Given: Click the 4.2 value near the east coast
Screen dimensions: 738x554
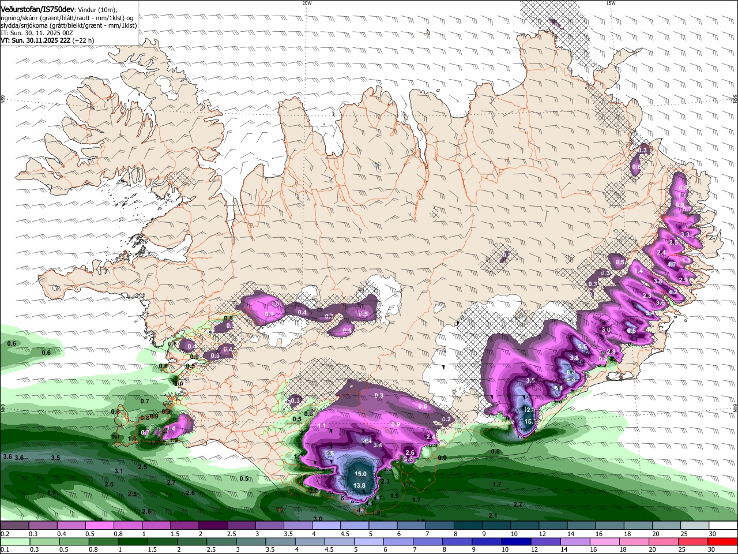Looking at the screenshot, I should click(x=672, y=293).
